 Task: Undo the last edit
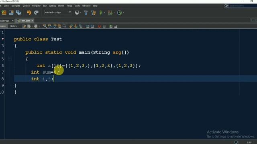click(x=29, y=12)
